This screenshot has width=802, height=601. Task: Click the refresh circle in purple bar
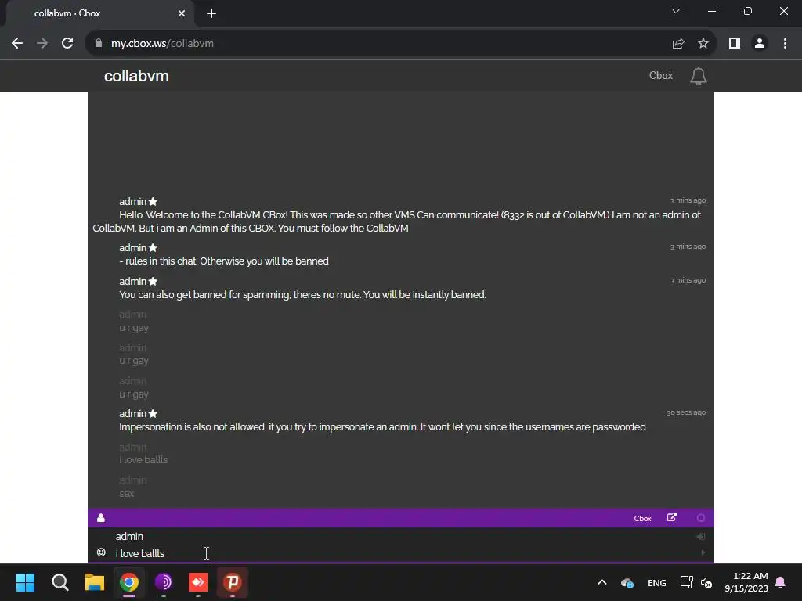[701, 518]
